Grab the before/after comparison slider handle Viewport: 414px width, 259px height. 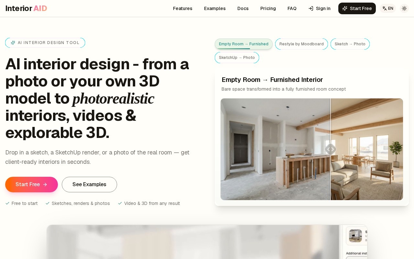[x=331, y=149]
